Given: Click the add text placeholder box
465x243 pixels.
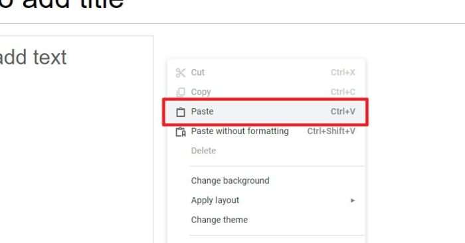Looking at the screenshot, I should click(x=76, y=139).
